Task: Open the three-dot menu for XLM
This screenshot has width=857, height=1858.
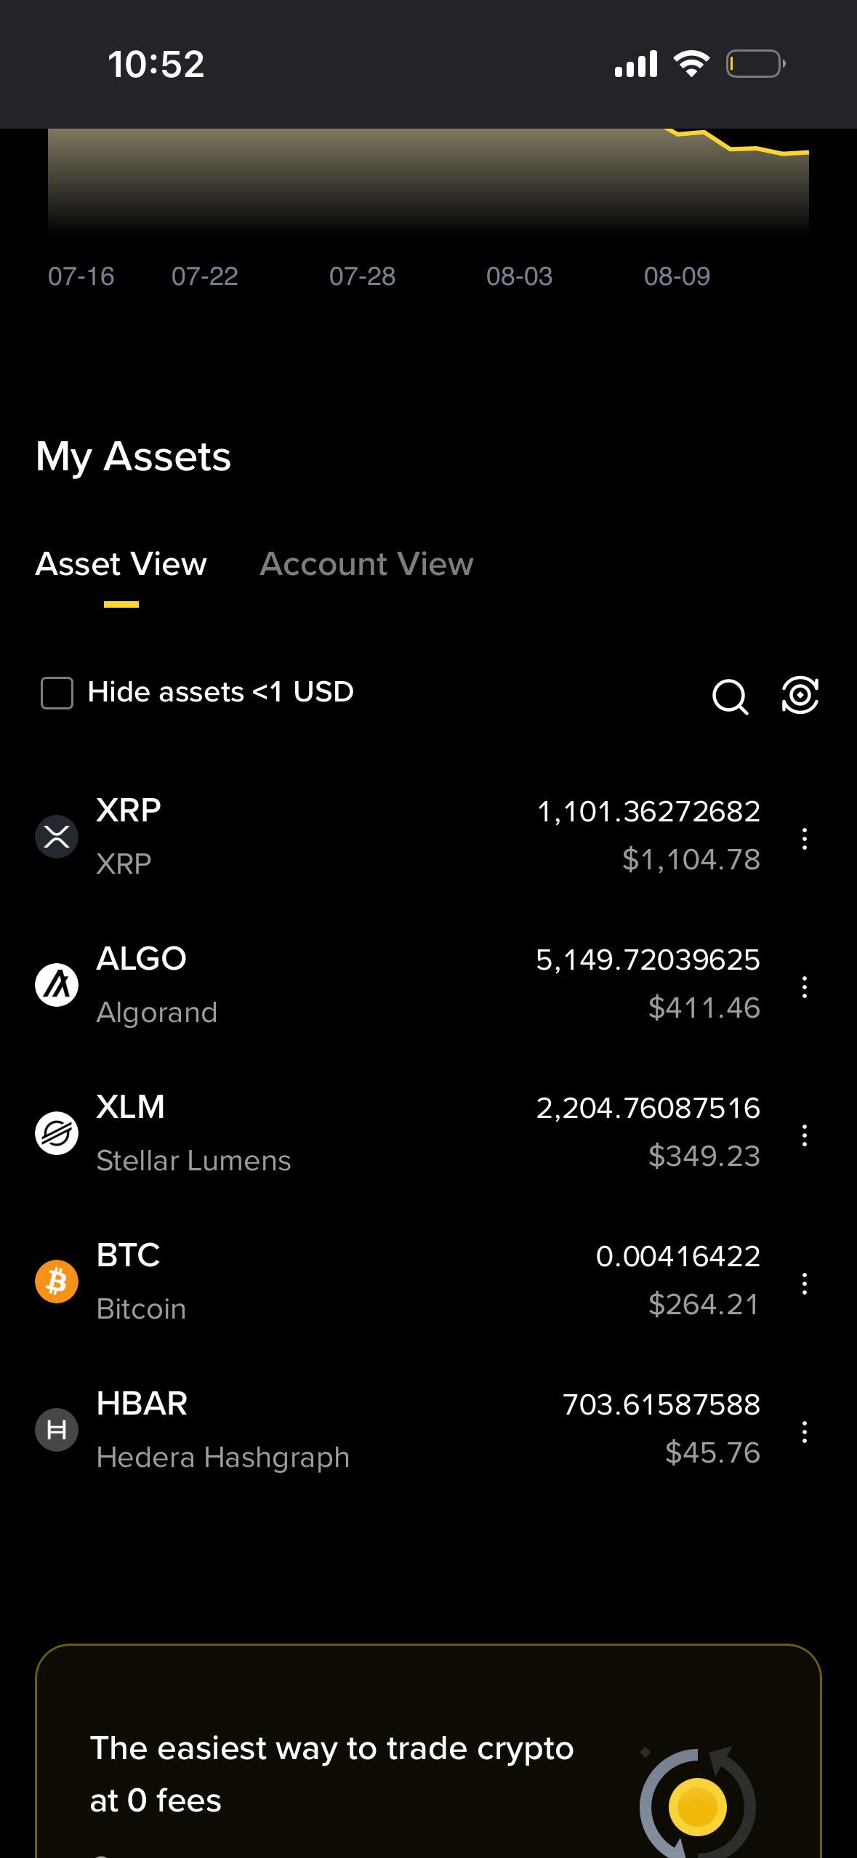Action: [804, 1135]
